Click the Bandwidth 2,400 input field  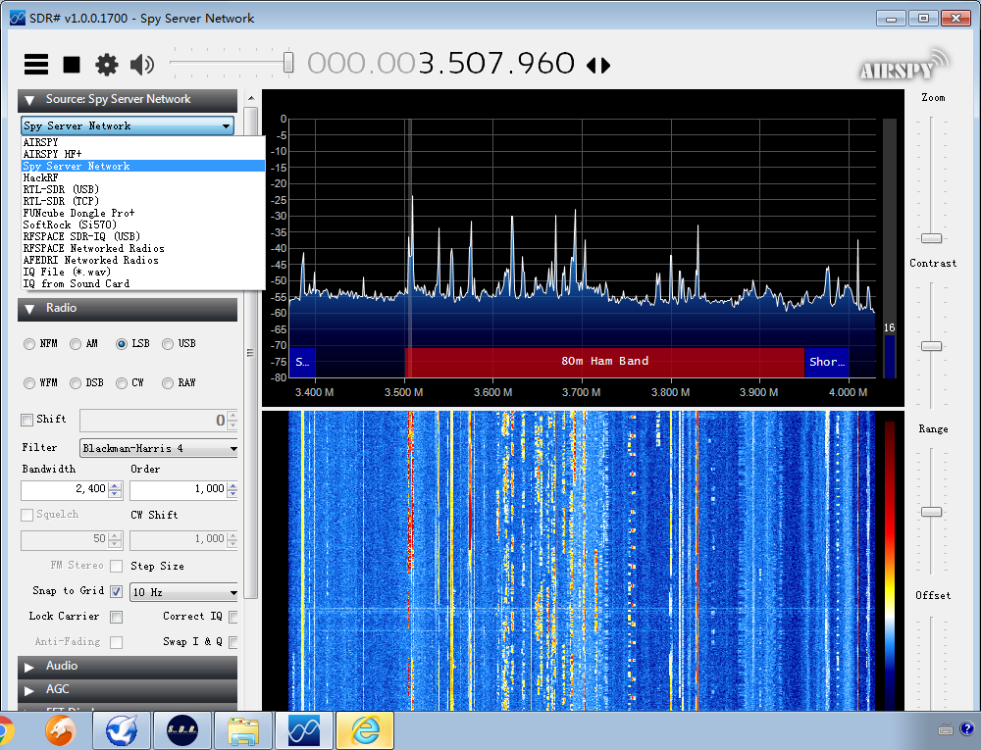click(x=65, y=489)
